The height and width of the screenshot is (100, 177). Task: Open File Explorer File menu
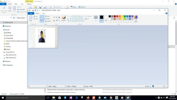pyautogui.click(x=3, y=4)
